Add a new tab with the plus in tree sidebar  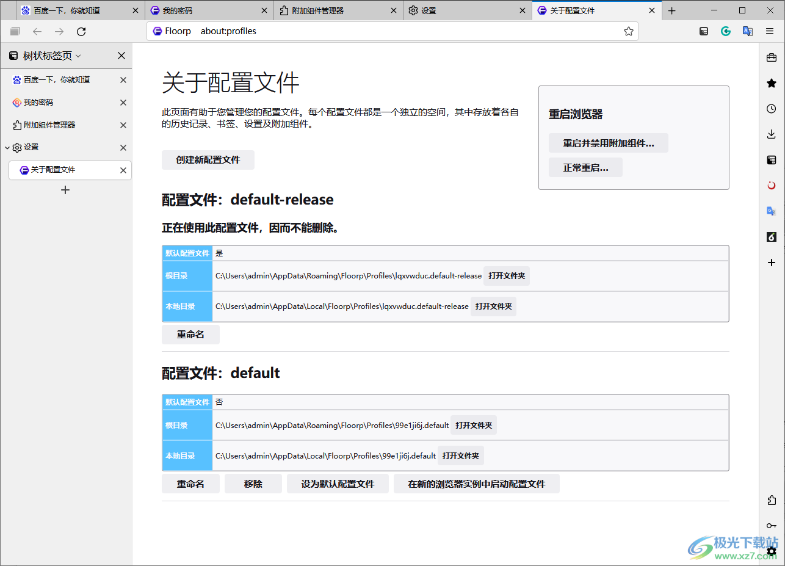[65, 190]
